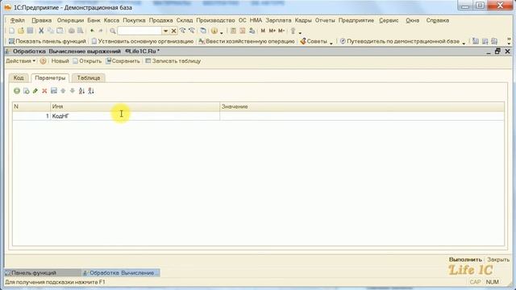Click the Open file folder icon in main toolbar
Viewport: 516px width, 290px height.
point(21,31)
